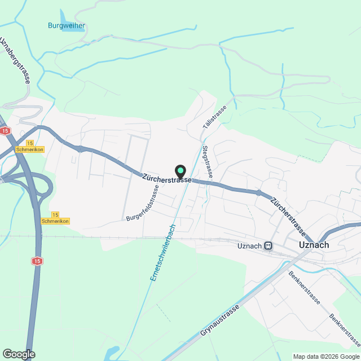Select the Burgweiher pond label
This screenshot has height=361, width=361.
point(67,25)
